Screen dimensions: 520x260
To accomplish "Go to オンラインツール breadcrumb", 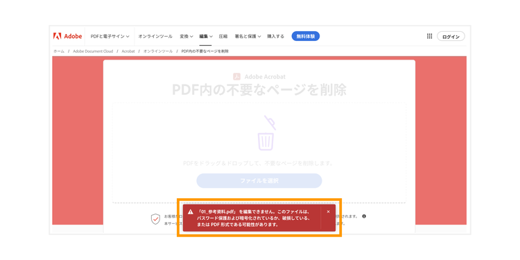I will pos(158,51).
